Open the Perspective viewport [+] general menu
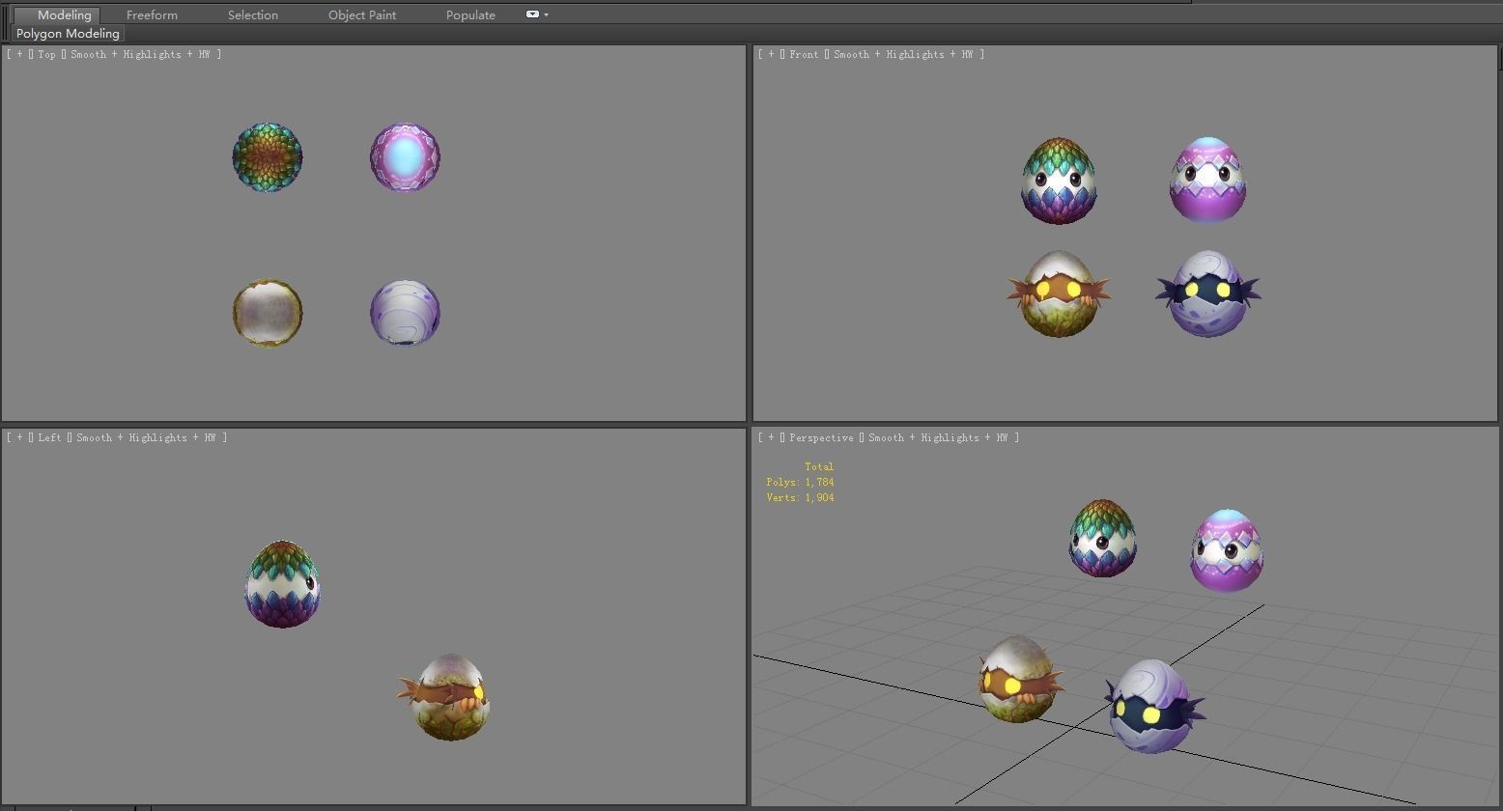 pos(771,438)
